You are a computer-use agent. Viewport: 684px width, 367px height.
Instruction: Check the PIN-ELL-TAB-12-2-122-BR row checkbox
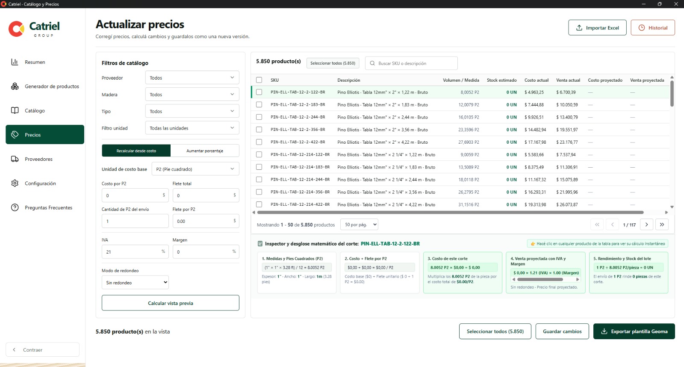click(259, 92)
